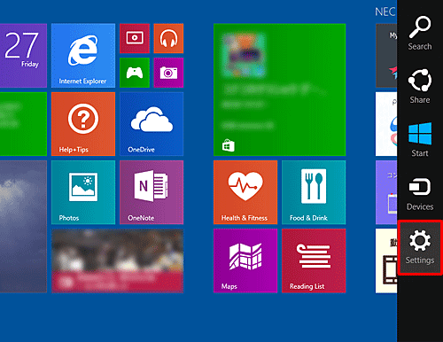Image resolution: width=443 pixels, height=342 pixels.
Task: Open the Health & Fitness tile
Action: pos(245,192)
